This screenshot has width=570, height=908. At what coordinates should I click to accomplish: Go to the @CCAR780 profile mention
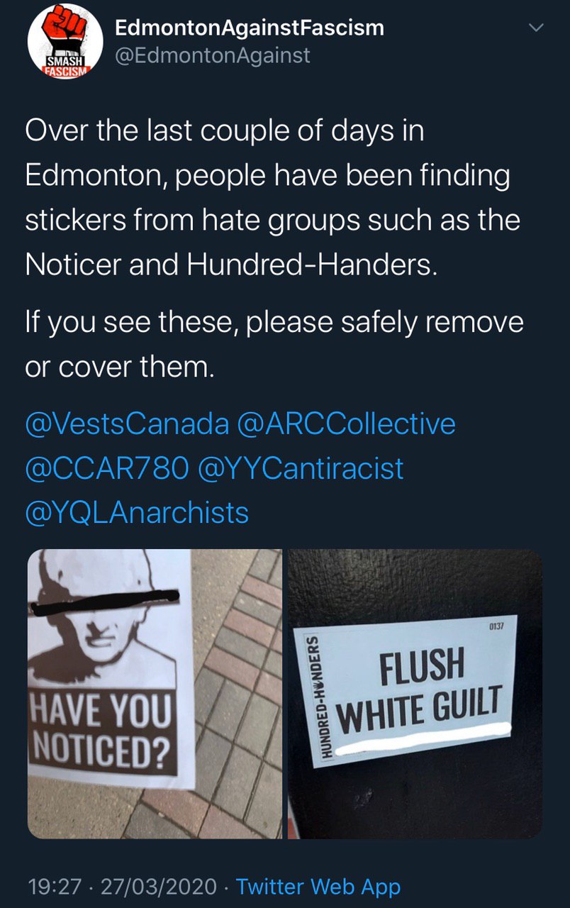coord(108,468)
